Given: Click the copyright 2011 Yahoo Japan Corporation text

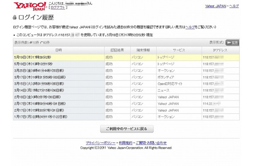Looking at the screenshot, I should click(x=126, y=148).
